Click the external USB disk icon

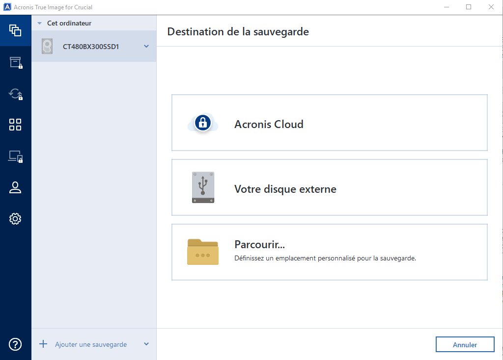(x=202, y=187)
